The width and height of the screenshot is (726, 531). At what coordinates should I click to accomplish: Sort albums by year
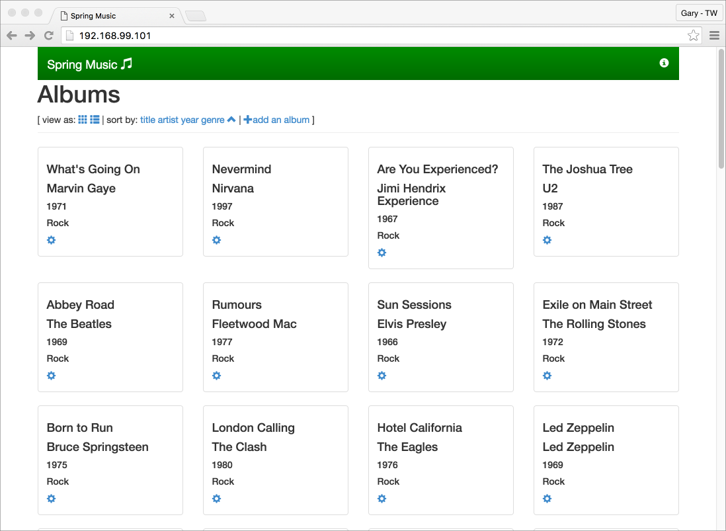189,120
